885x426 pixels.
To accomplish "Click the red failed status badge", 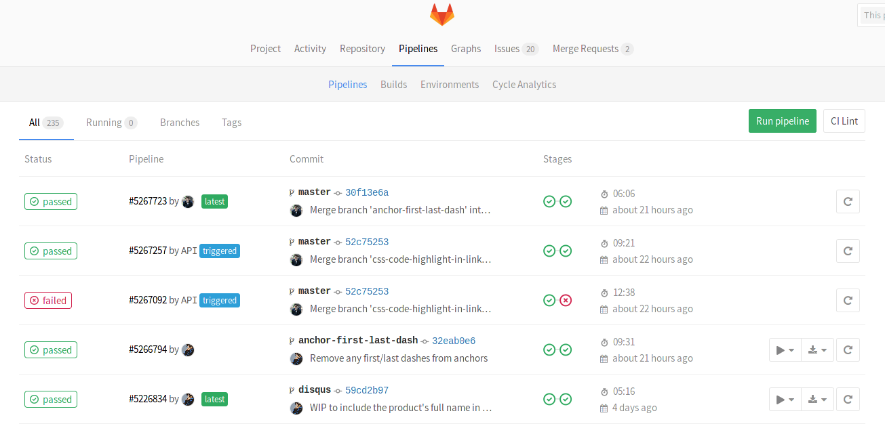I will tap(48, 301).
